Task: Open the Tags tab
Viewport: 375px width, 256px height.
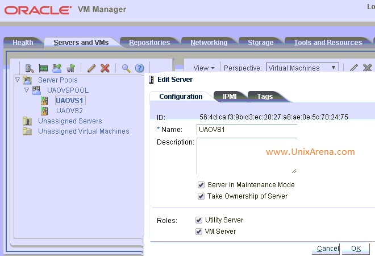Action: coord(265,97)
